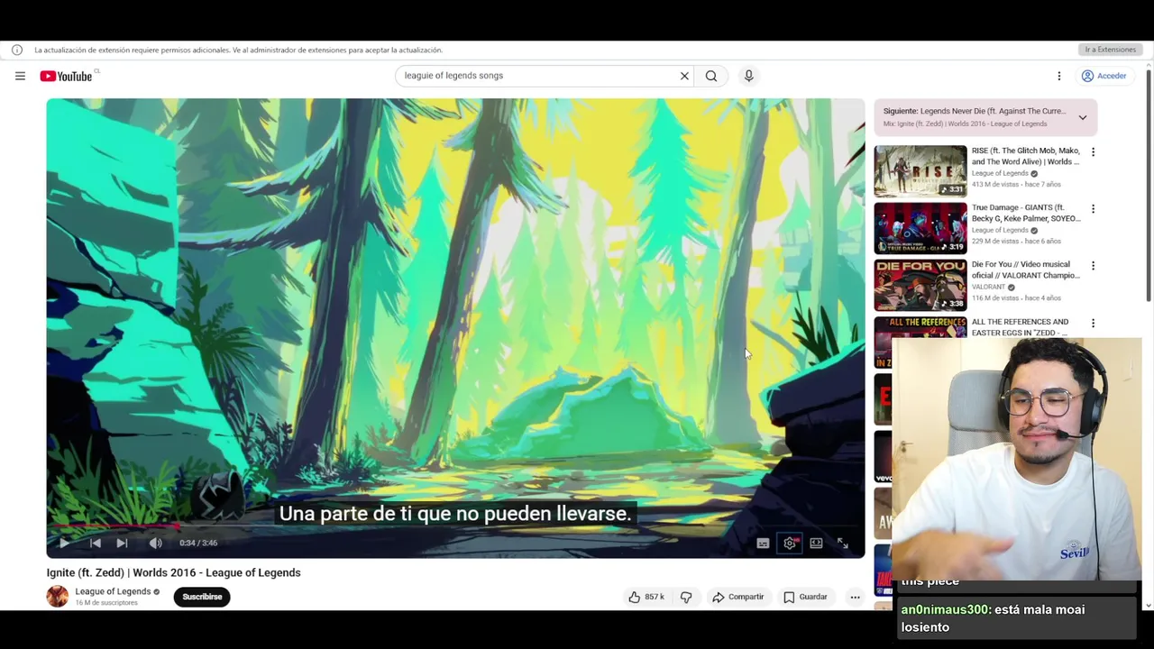The width and height of the screenshot is (1154, 649).
Task: Toggle subtitles in the player
Action: click(x=763, y=543)
